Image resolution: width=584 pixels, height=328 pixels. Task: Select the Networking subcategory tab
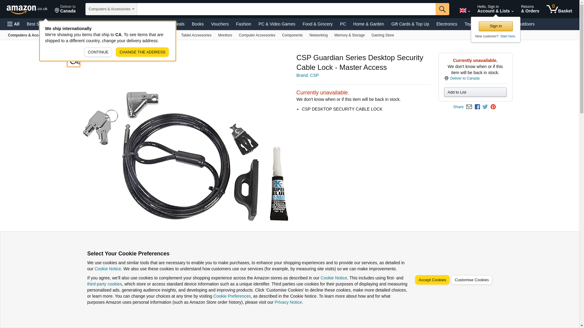[318, 35]
